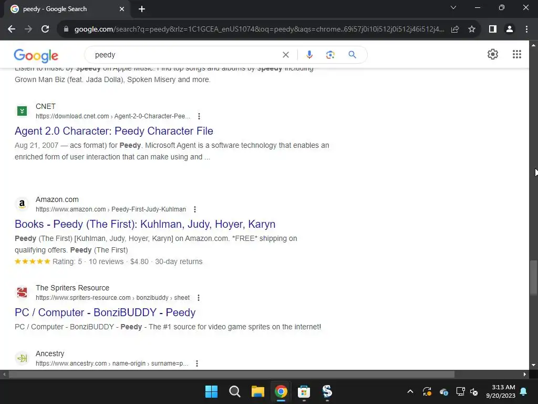Open the Windows Start menu
This screenshot has width=538, height=404.
pos(211,391)
